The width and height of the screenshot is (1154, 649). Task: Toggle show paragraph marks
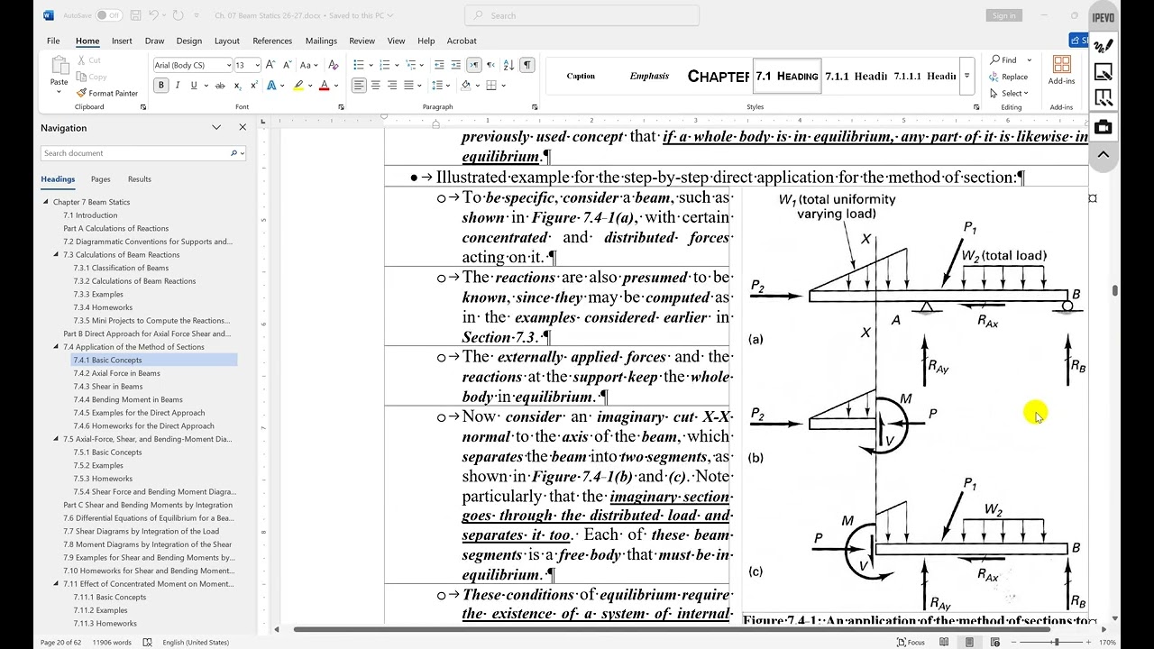click(x=527, y=65)
